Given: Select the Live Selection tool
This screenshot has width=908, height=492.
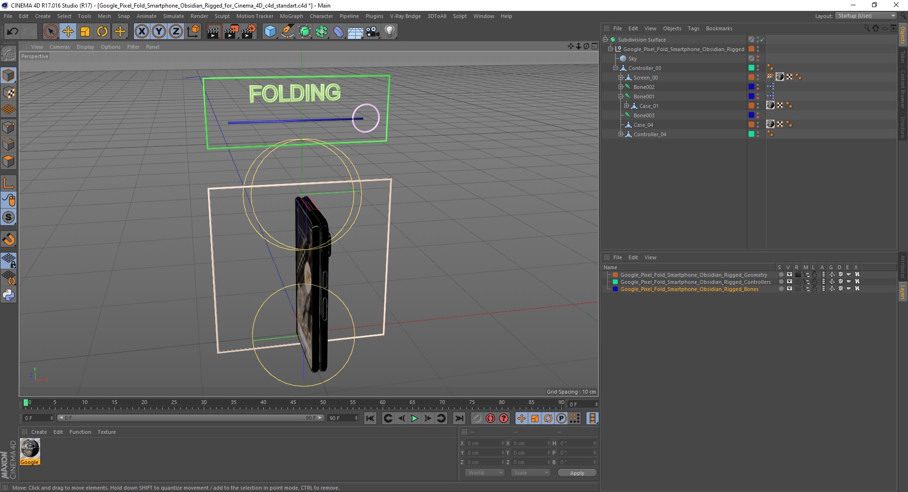Looking at the screenshot, I should click(51, 32).
